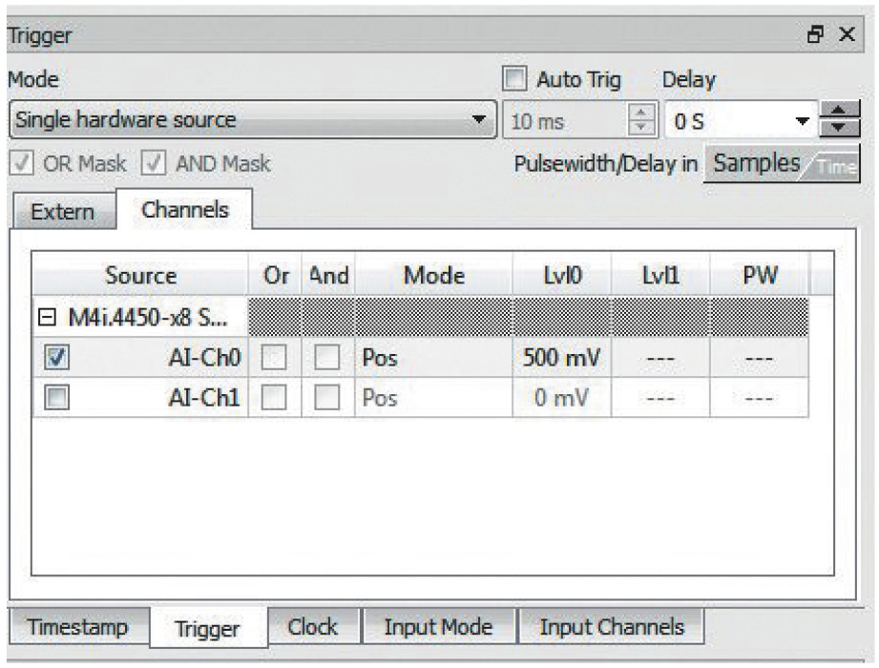Check the Or box for AI-Ch0
The image size is (879, 668).
(274, 358)
